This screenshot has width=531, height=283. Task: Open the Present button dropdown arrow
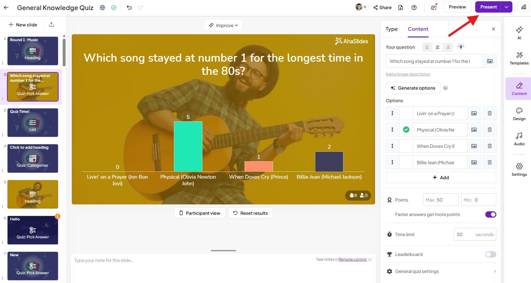[506, 7]
